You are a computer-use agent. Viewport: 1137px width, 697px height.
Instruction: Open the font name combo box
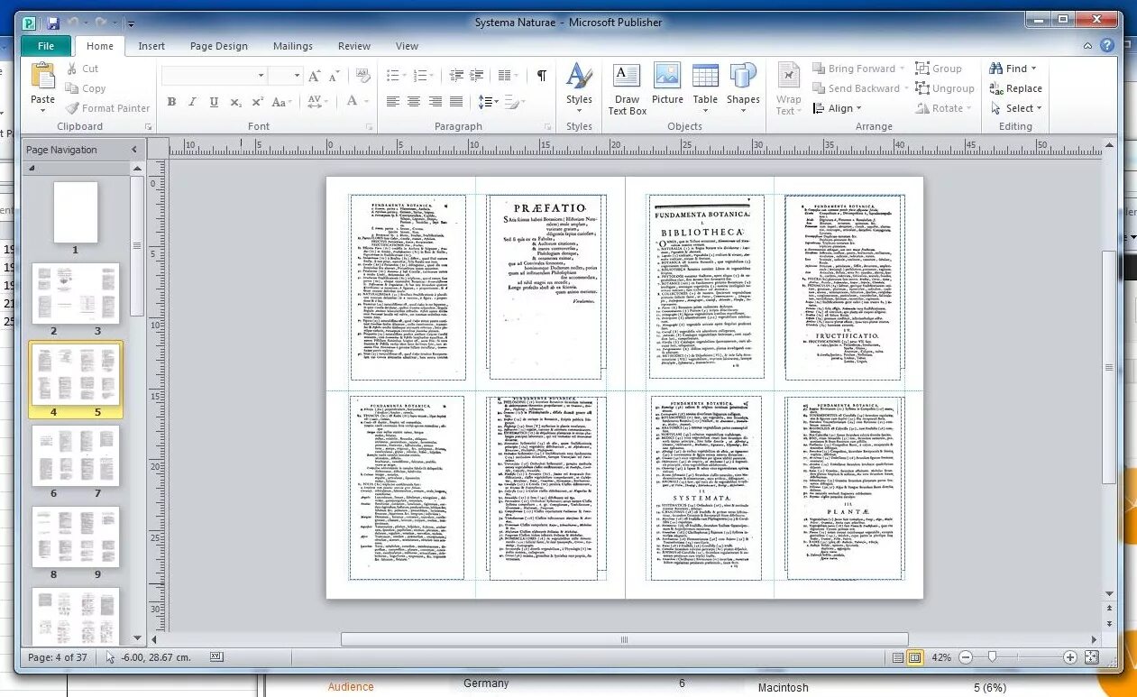tap(215, 76)
